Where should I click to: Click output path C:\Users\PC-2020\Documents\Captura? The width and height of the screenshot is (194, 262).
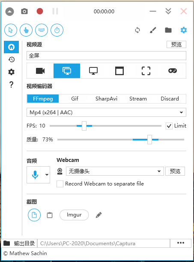click(104, 243)
